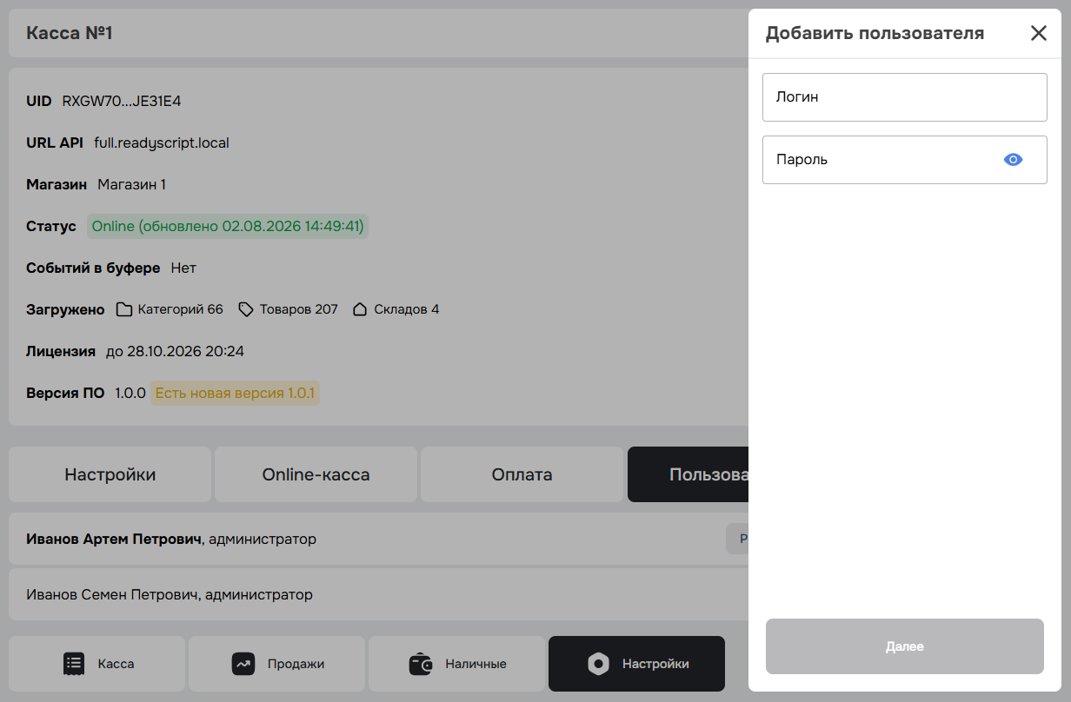Select user Иванов Артем Петрович row
This screenshot has height=702, width=1071.
click(x=379, y=539)
